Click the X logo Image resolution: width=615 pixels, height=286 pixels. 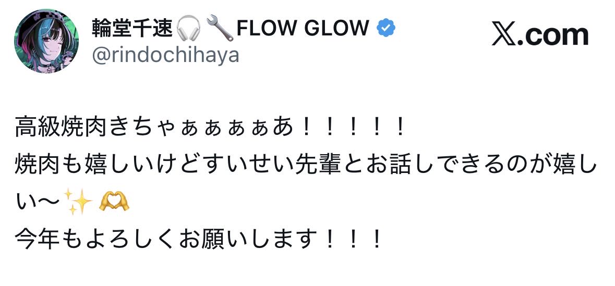[503, 35]
